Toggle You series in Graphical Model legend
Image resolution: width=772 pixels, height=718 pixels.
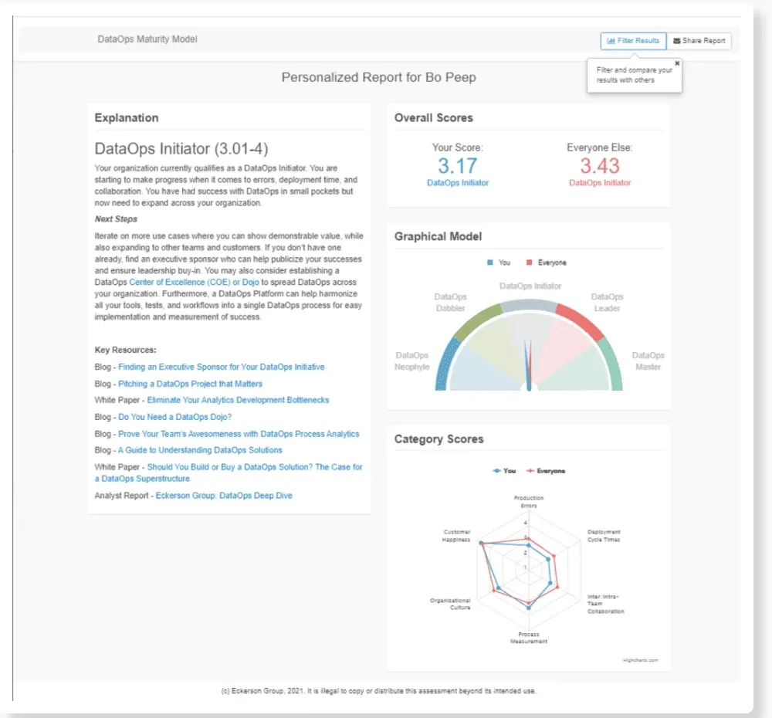498,262
